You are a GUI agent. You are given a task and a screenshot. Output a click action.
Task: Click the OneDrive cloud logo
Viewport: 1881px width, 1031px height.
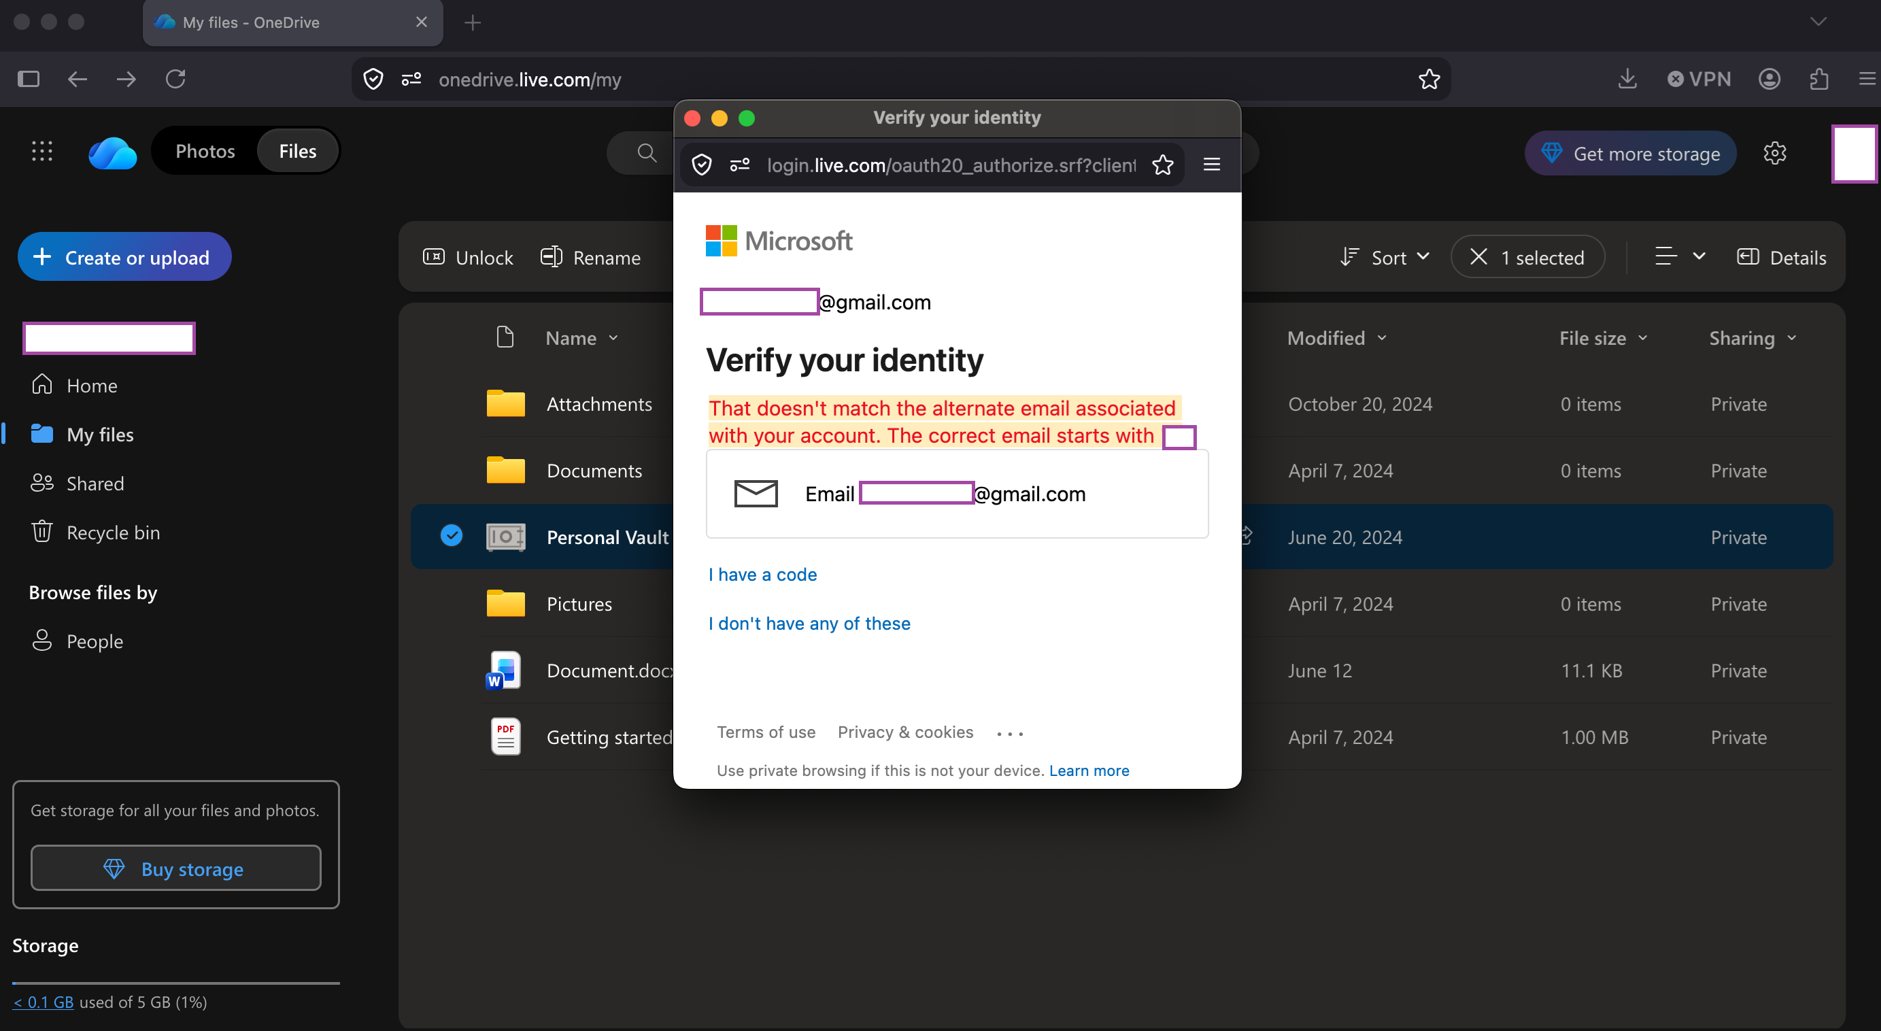112,152
